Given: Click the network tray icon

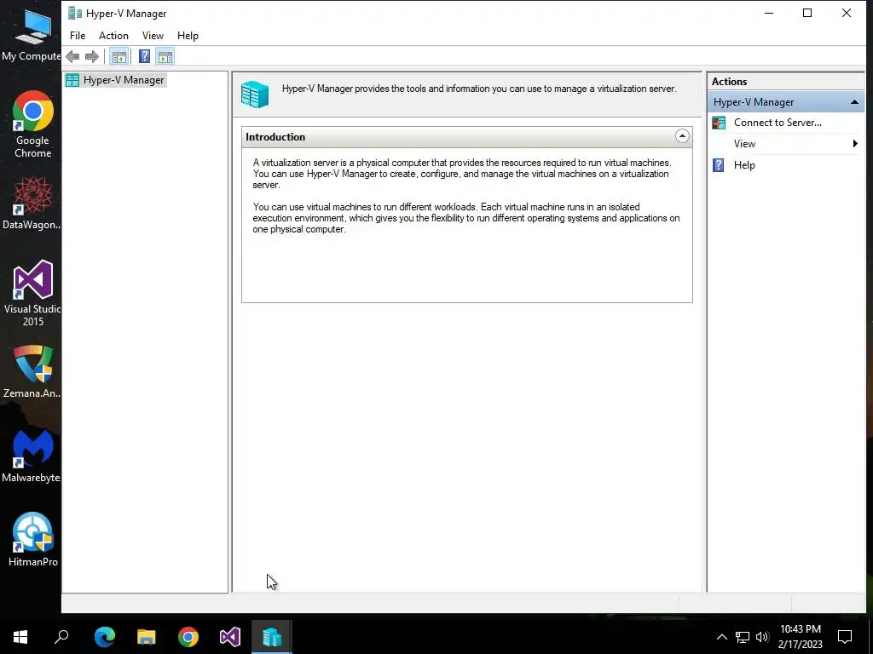Looking at the screenshot, I should 743,637.
